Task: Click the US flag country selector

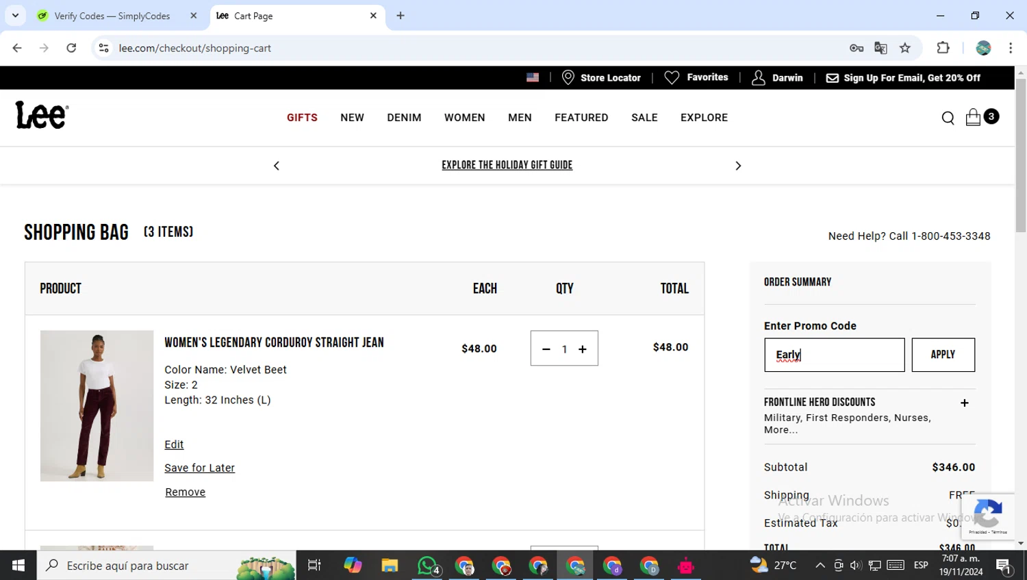Action: tap(533, 77)
